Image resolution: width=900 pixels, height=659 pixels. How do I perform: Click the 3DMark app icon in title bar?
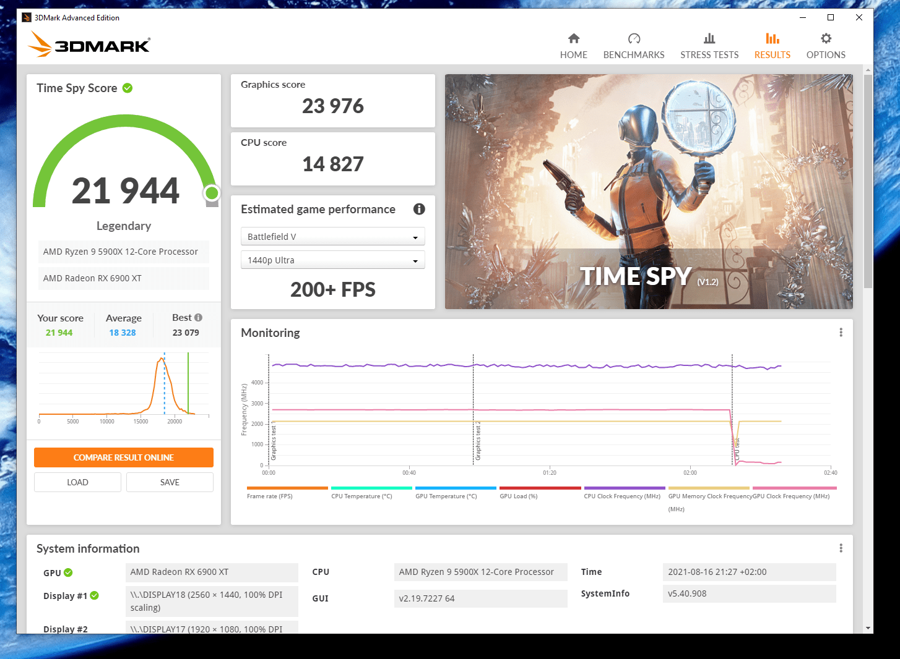click(27, 17)
